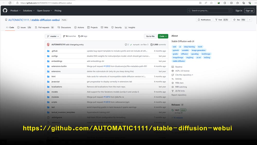The image size is (257, 145).
Task: Switch to the Projects tab
Action: click(x=93, y=27)
